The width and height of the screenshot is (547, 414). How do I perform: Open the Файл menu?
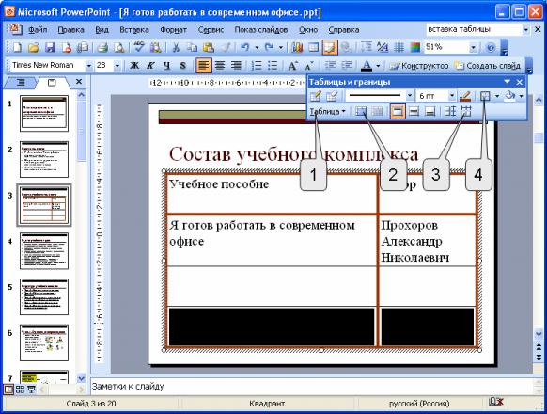(x=38, y=30)
